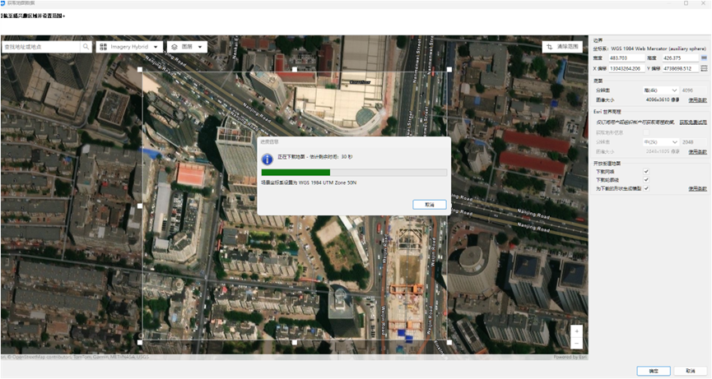Click the 进度信息 dialog title
The height and width of the screenshot is (379, 712).
click(269, 142)
